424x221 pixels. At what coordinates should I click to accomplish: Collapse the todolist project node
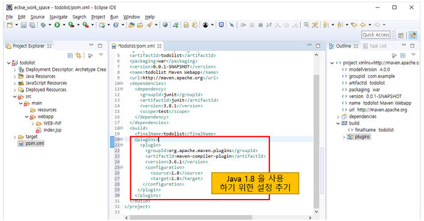9,63
